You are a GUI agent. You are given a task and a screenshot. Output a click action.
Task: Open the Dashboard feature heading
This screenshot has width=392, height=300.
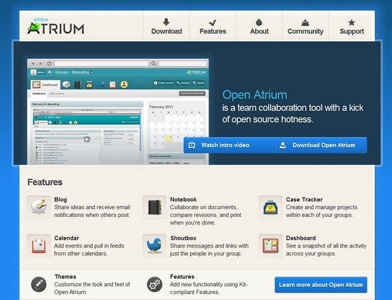click(x=301, y=238)
